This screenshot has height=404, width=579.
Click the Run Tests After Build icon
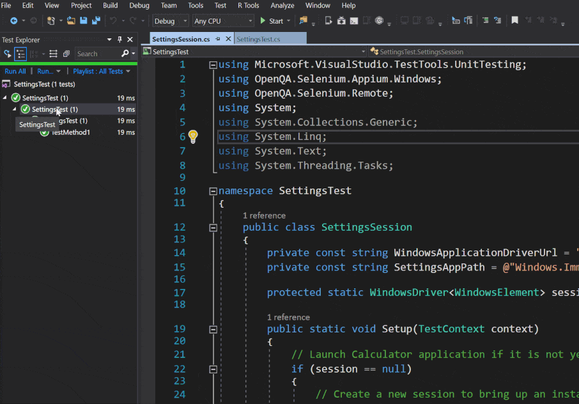(8, 54)
